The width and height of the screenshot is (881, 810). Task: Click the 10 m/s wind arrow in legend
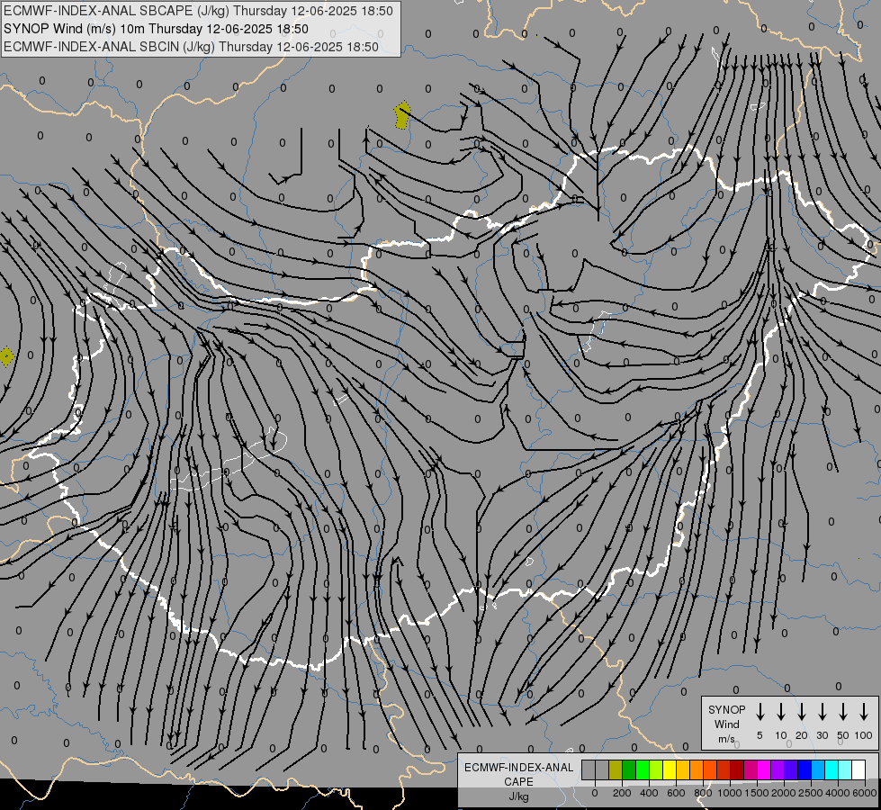tap(780, 712)
